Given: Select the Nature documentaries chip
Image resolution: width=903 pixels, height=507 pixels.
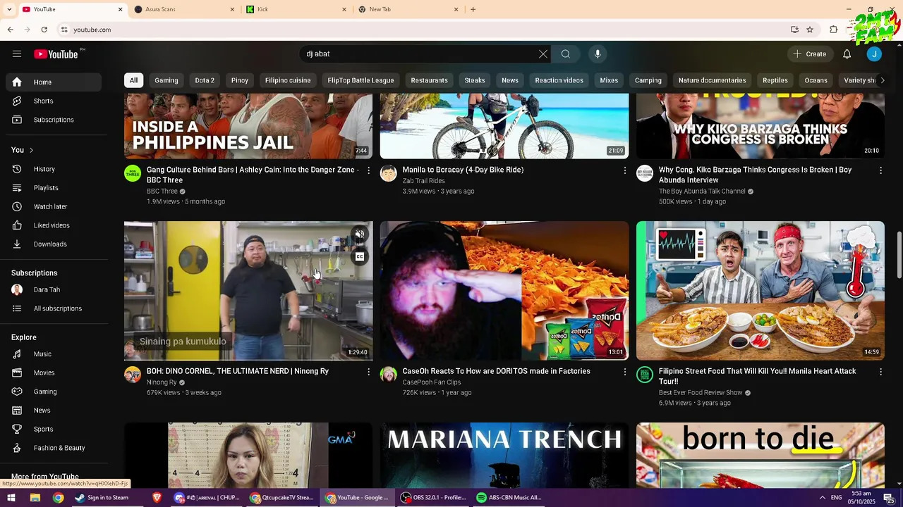Looking at the screenshot, I should pos(712,80).
